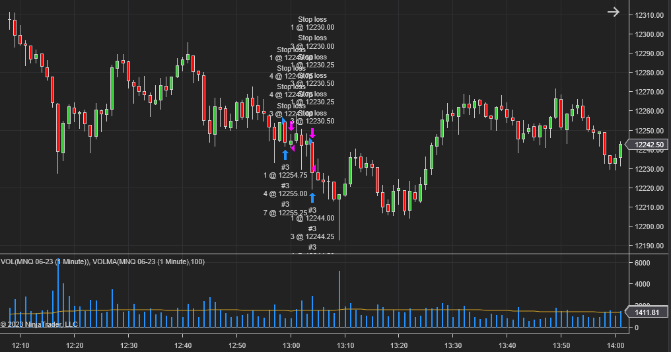Click the 12200.00 price axis label
Viewport: 671px width, 352px height.
[x=649, y=227]
